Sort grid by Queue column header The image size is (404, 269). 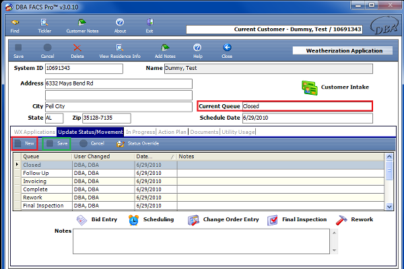(x=46, y=157)
